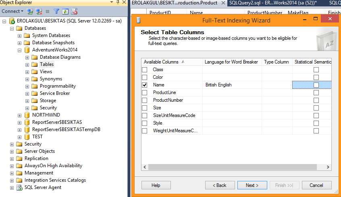
Task: Check the Color column checkbox
Action: [x=145, y=77]
